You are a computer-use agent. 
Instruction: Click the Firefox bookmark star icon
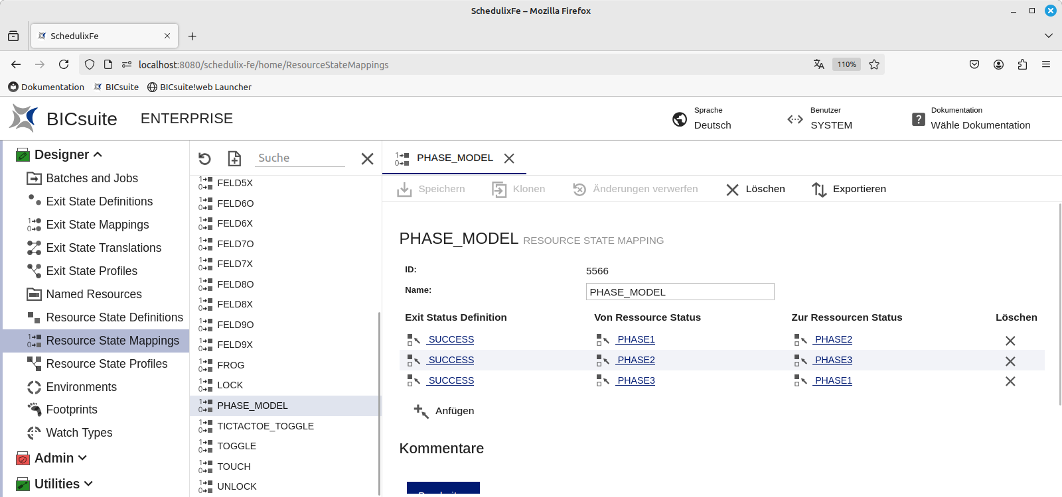(874, 64)
